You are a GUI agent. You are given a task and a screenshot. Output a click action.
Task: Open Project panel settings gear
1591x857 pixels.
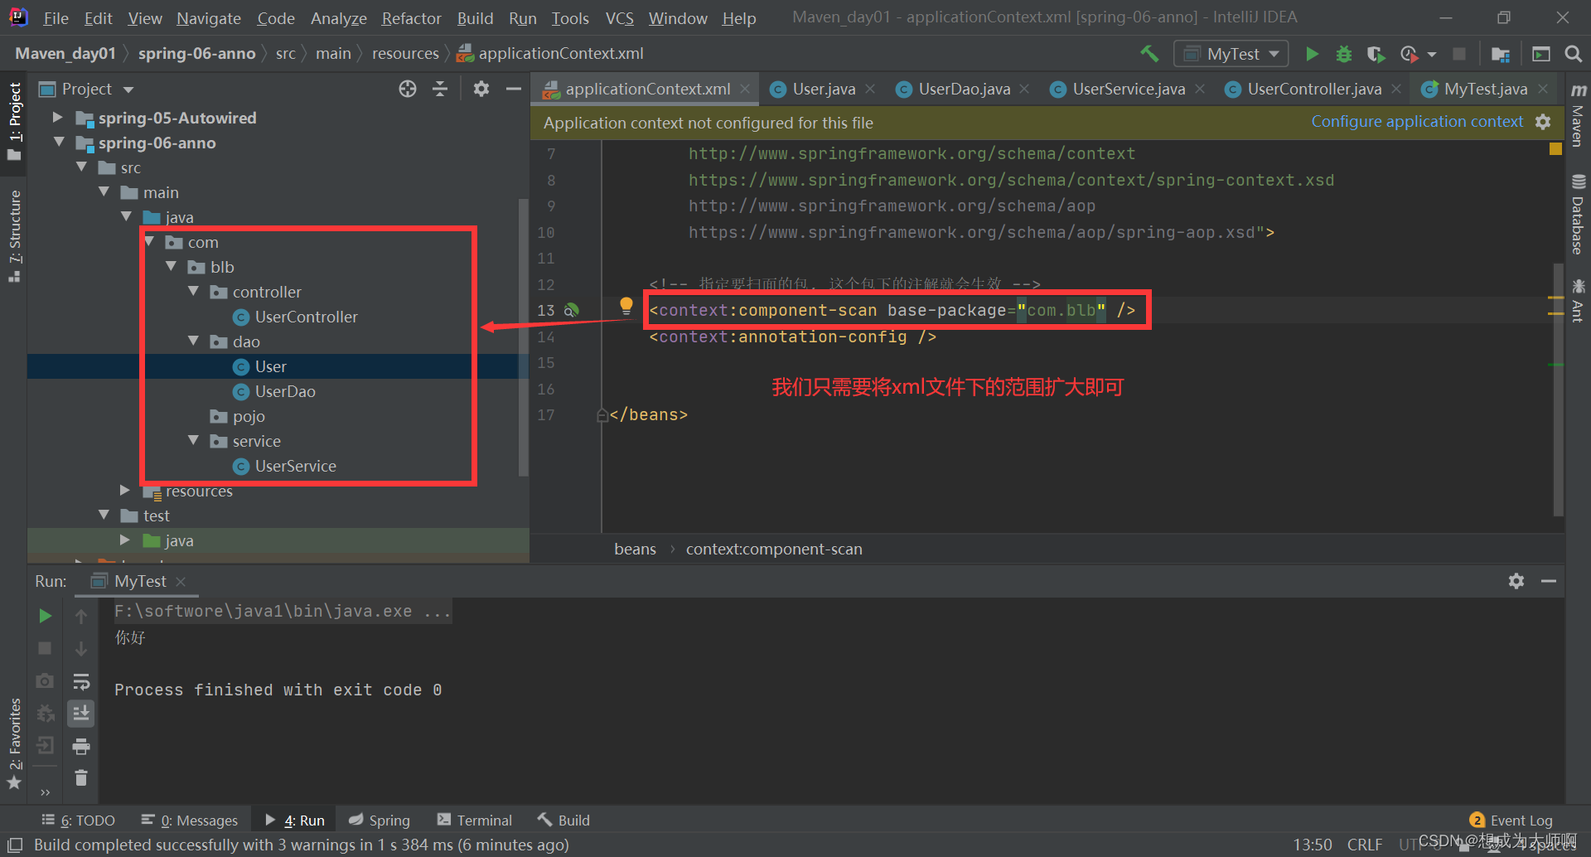point(481,89)
